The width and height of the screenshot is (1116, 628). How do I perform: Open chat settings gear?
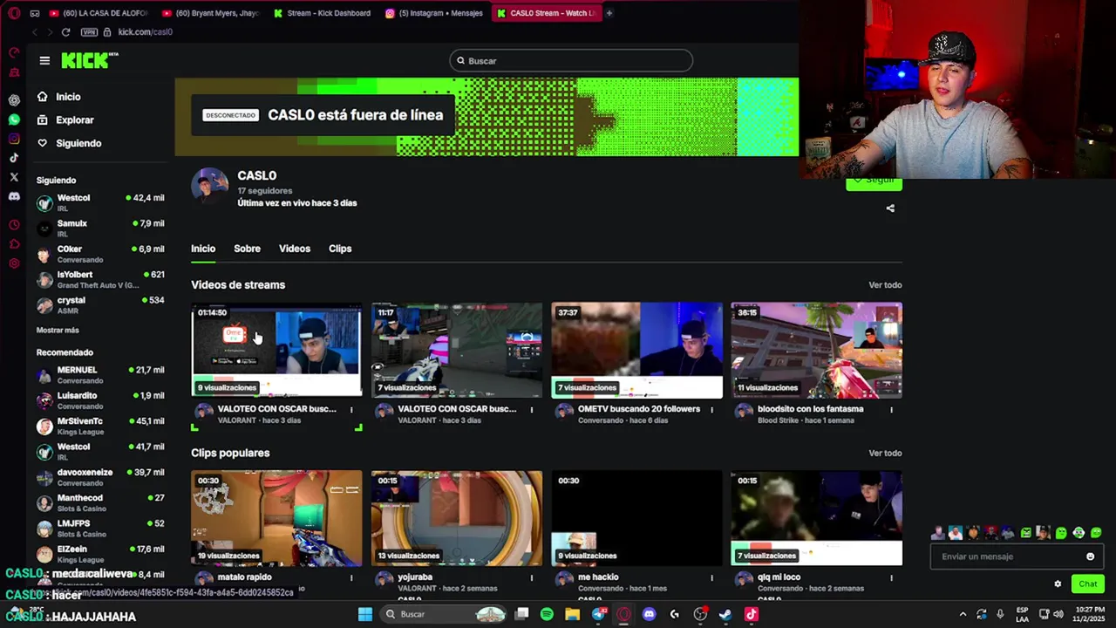coord(1058,584)
